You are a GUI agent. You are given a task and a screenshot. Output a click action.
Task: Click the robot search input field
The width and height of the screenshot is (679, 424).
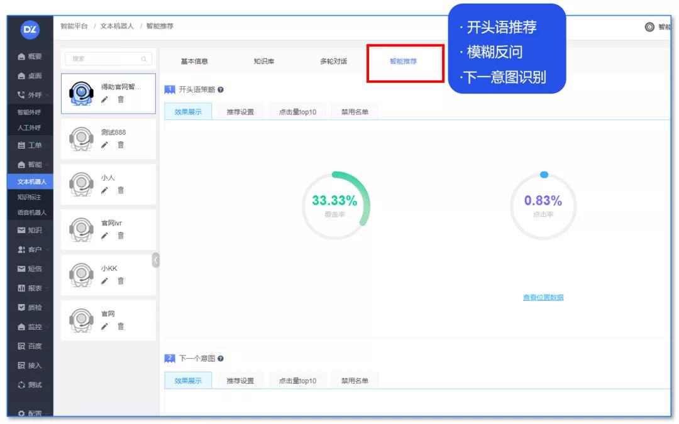pyautogui.click(x=108, y=59)
